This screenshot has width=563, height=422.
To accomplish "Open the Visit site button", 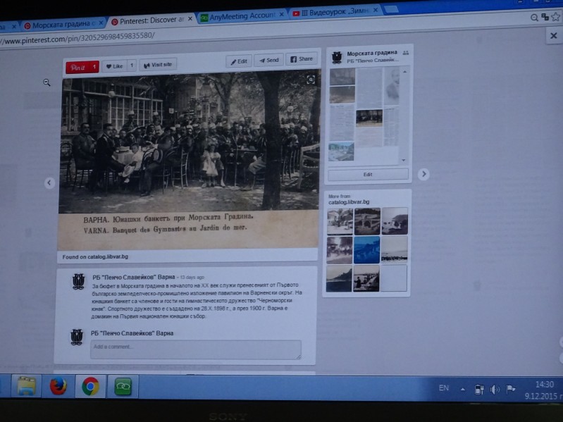I will pos(158,65).
